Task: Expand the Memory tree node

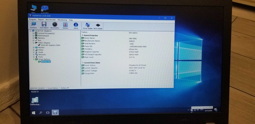Action: tap(33, 38)
